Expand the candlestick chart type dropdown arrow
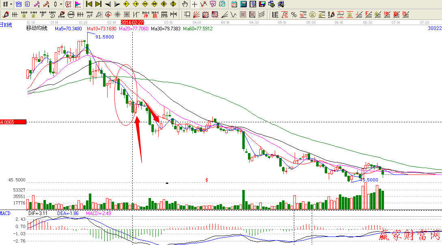 [x=61, y=4]
